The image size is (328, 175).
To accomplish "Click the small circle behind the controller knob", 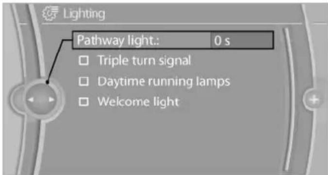I will click(17, 100).
